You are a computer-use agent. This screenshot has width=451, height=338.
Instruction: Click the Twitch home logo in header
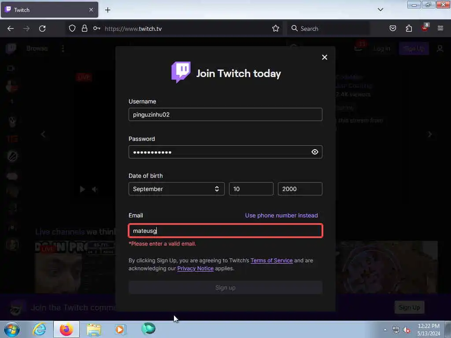pyautogui.click(x=11, y=48)
